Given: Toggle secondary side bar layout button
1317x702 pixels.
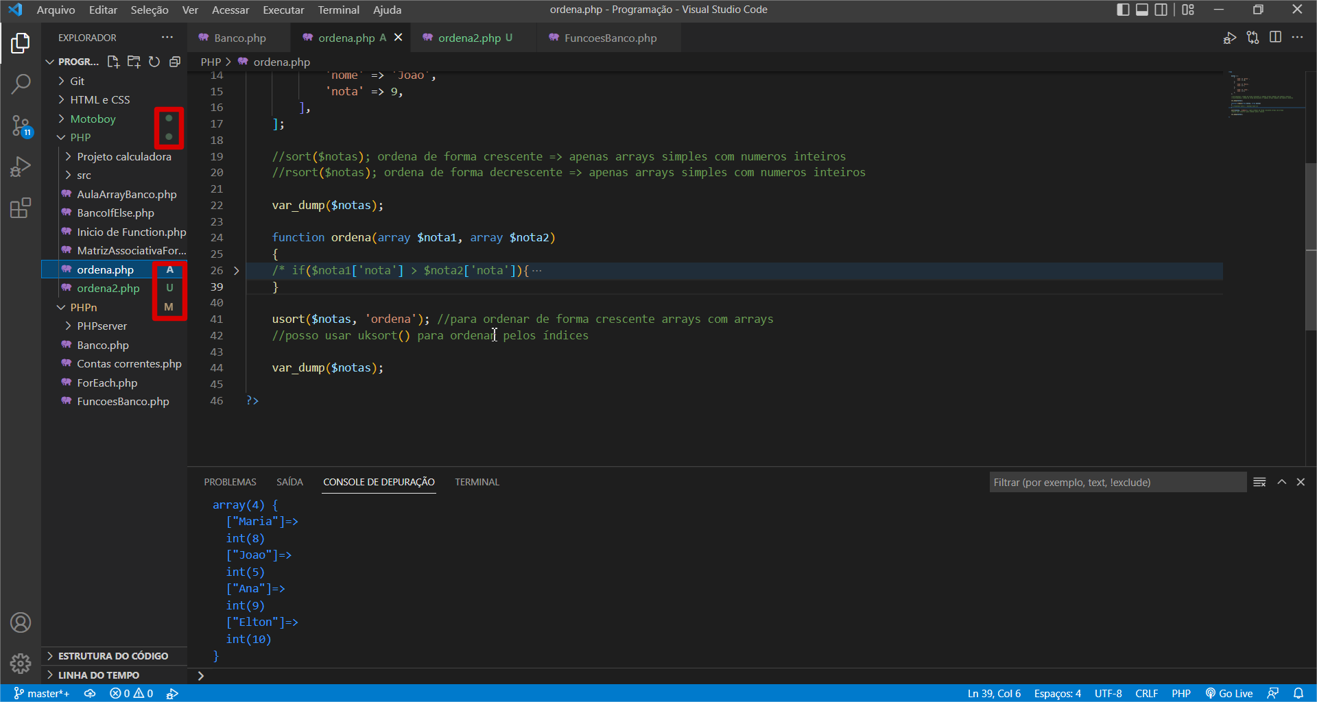Looking at the screenshot, I should pos(1161,10).
